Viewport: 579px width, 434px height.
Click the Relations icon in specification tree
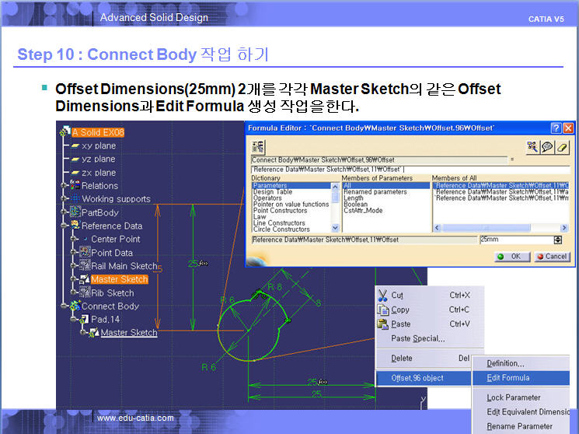pos(75,185)
